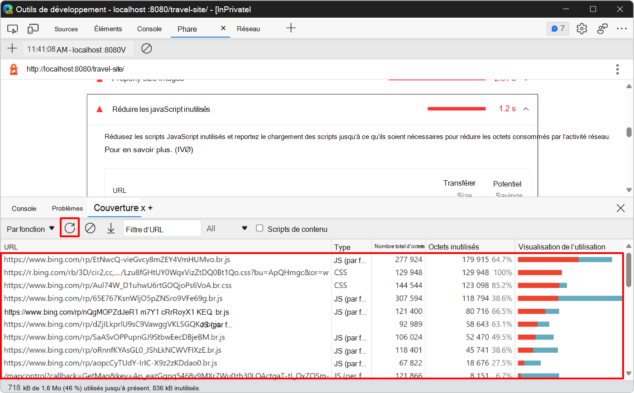Image resolution: width=634 pixels, height=393 pixels.
Task: Clear the coverage results with the block icon
Action: coord(90,228)
